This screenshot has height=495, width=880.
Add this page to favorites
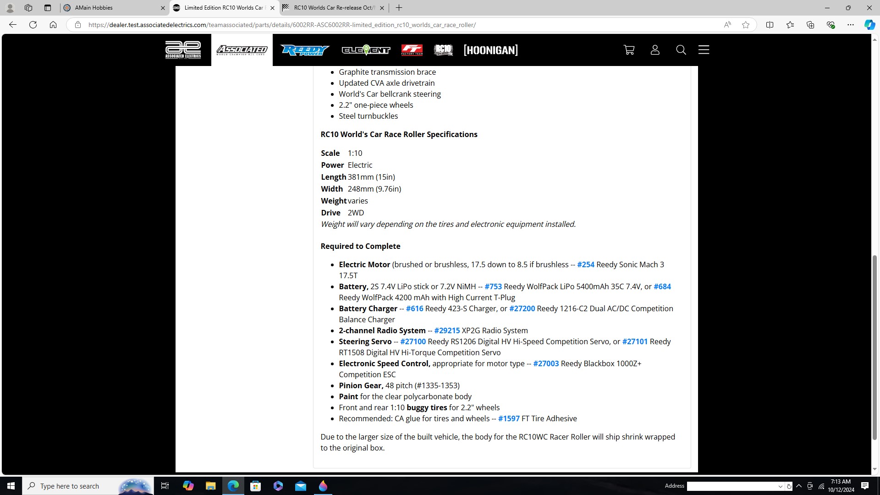click(x=746, y=25)
